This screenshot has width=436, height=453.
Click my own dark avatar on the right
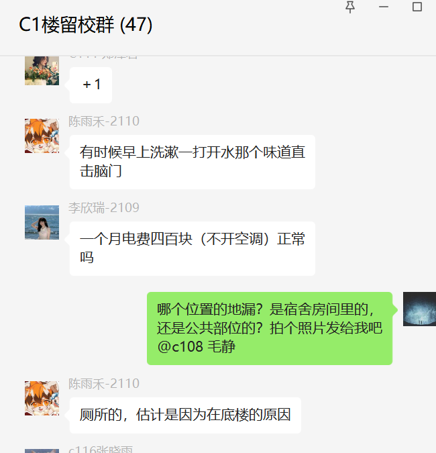(419, 309)
